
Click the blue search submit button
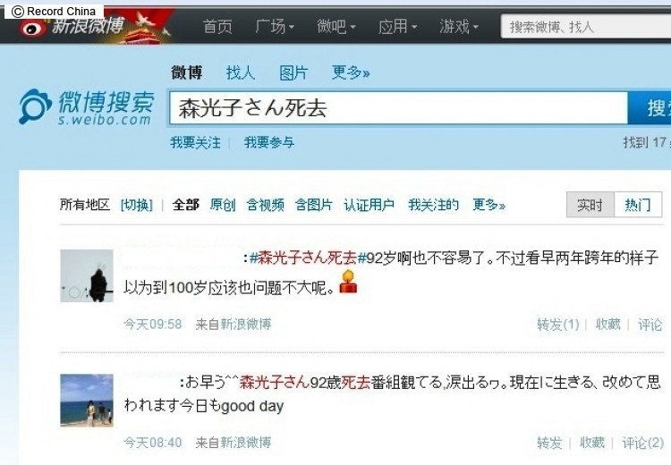click(x=650, y=108)
